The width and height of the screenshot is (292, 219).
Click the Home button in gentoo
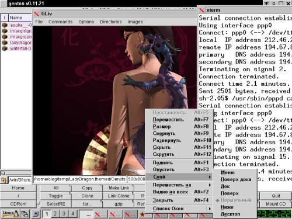coord(18,188)
